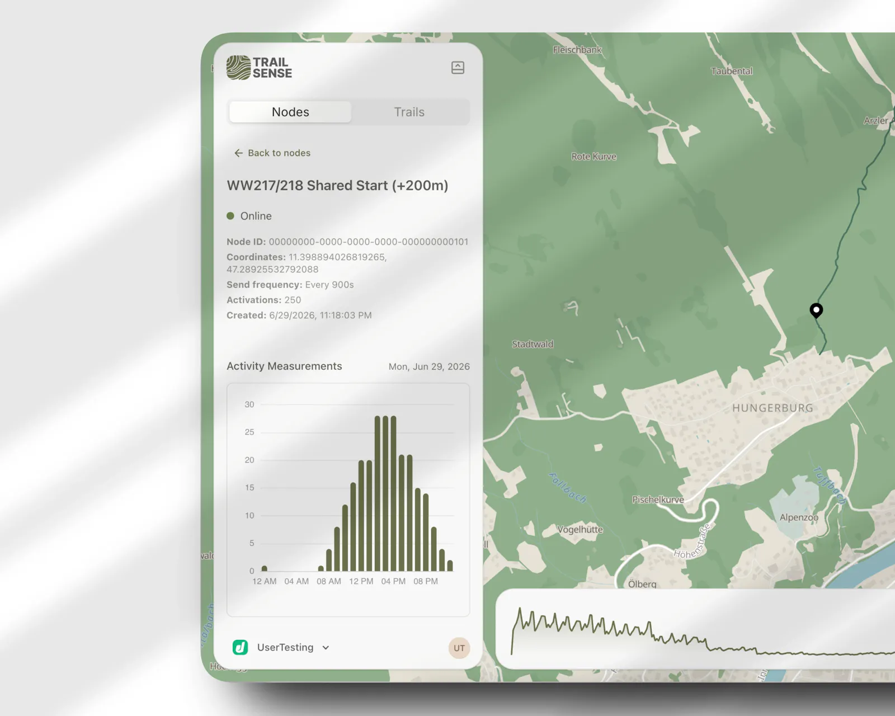Click the elevation profile line chart
The height and width of the screenshot is (716, 895).
pos(703,631)
